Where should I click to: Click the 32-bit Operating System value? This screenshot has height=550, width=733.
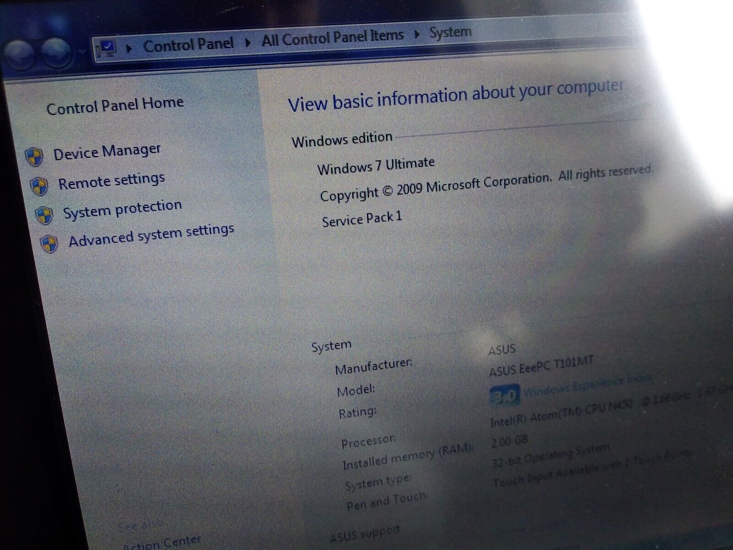[550, 455]
